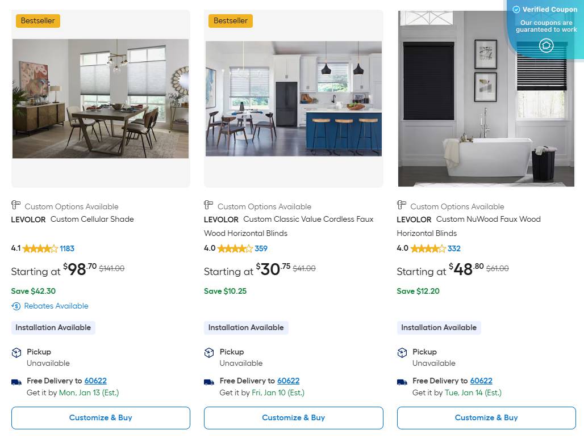Click the Pickup box icon for NuWood blinds
The width and height of the screenshot is (584, 439).
click(402, 352)
